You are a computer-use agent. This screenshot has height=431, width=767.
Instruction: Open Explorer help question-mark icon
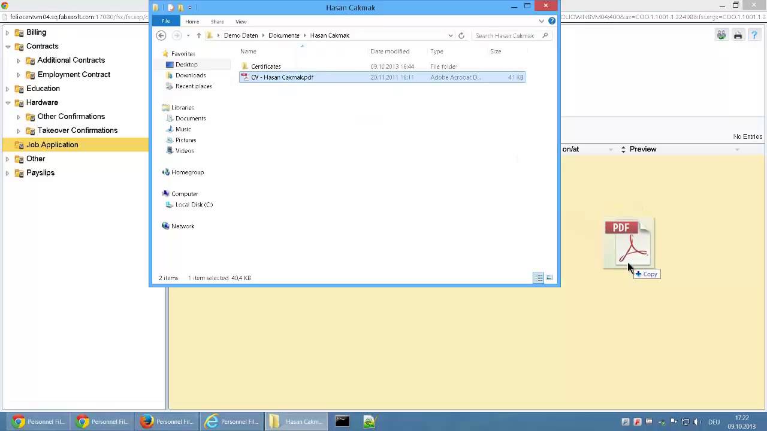click(x=552, y=21)
